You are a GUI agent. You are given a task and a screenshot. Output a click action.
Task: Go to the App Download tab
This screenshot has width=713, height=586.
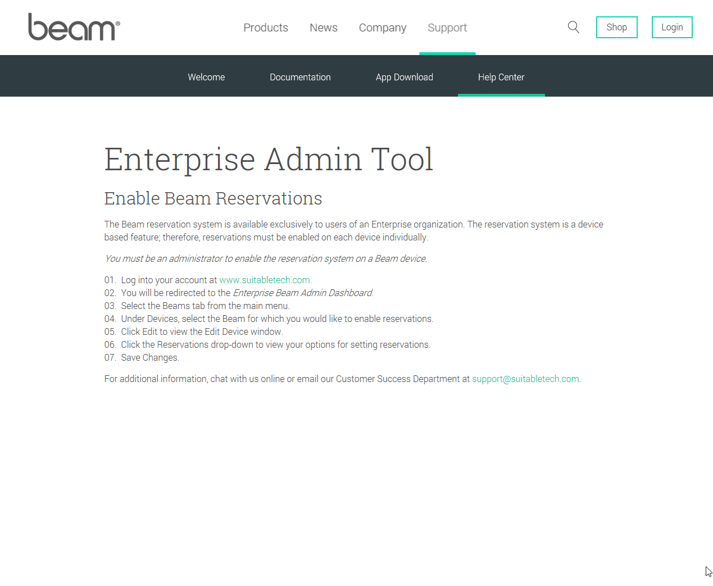coord(405,77)
